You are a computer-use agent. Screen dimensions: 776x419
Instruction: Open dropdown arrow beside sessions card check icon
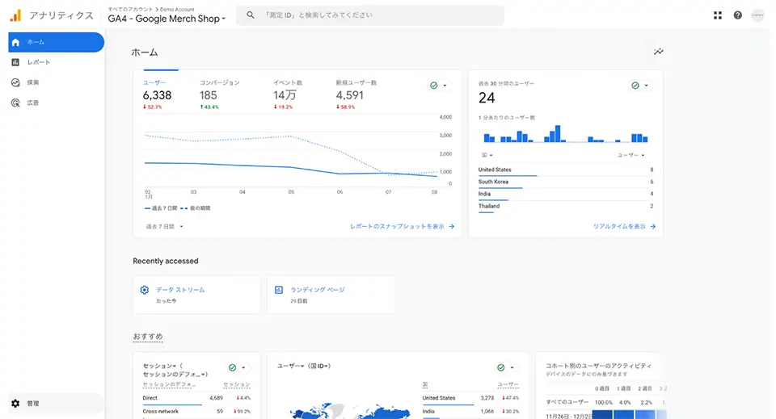243,367
